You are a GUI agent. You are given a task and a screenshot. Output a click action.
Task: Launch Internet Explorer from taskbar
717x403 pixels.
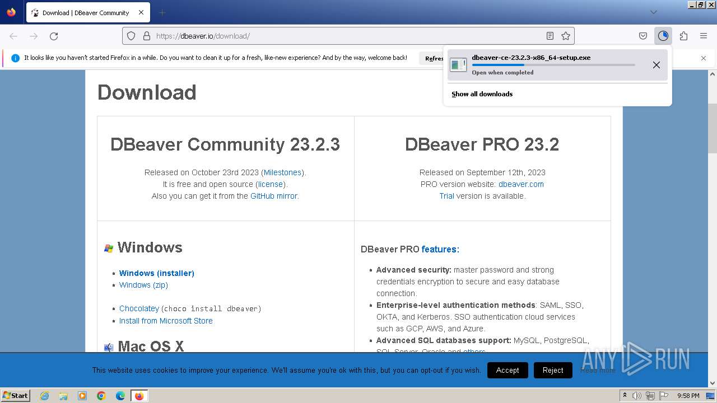pyautogui.click(x=44, y=396)
